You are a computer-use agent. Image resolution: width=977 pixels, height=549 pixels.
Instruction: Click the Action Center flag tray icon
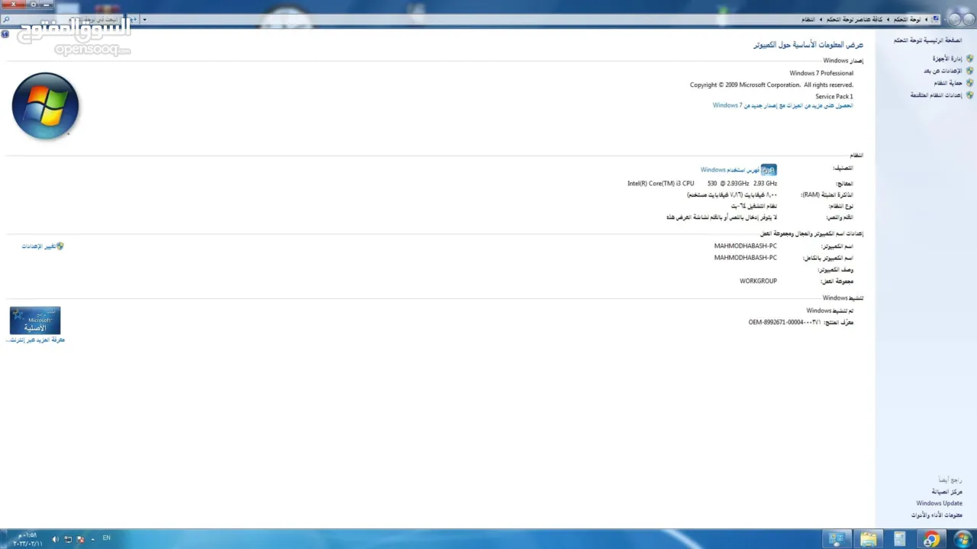(80, 539)
